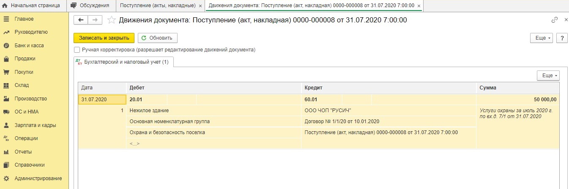Screen dimensions: 569x189
Task: Switch to Поступление (акты, накладные) tab
Action: click(x=158, y=5)
